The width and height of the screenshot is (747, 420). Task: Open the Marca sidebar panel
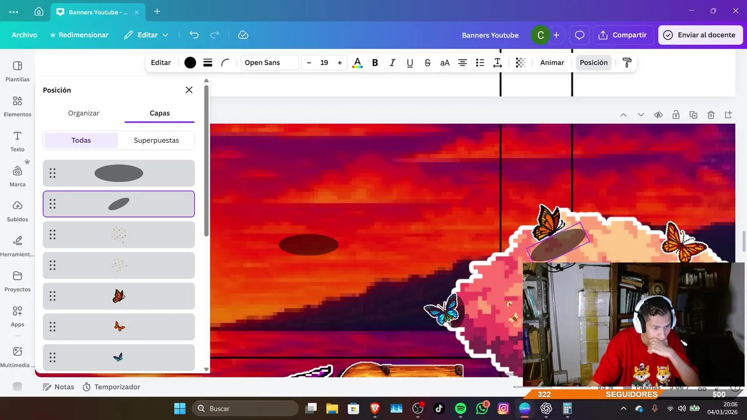pos(18,176)
